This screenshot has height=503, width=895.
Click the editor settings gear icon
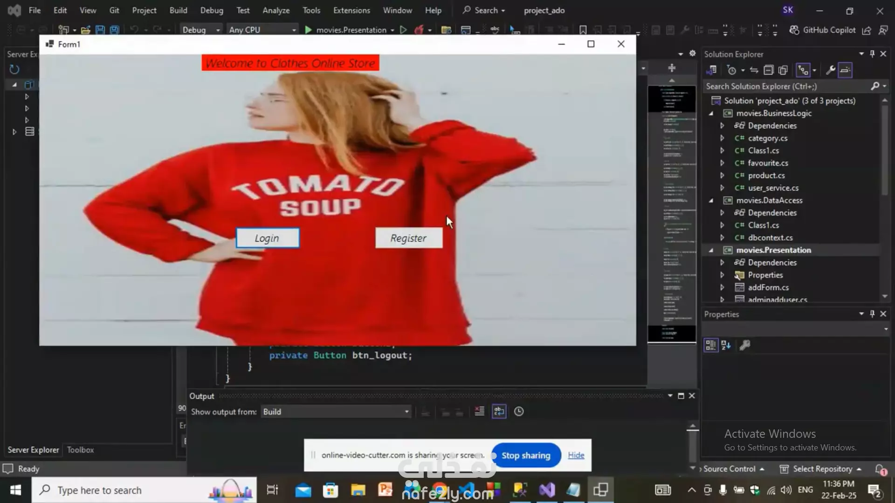click(x=692, y=54)
